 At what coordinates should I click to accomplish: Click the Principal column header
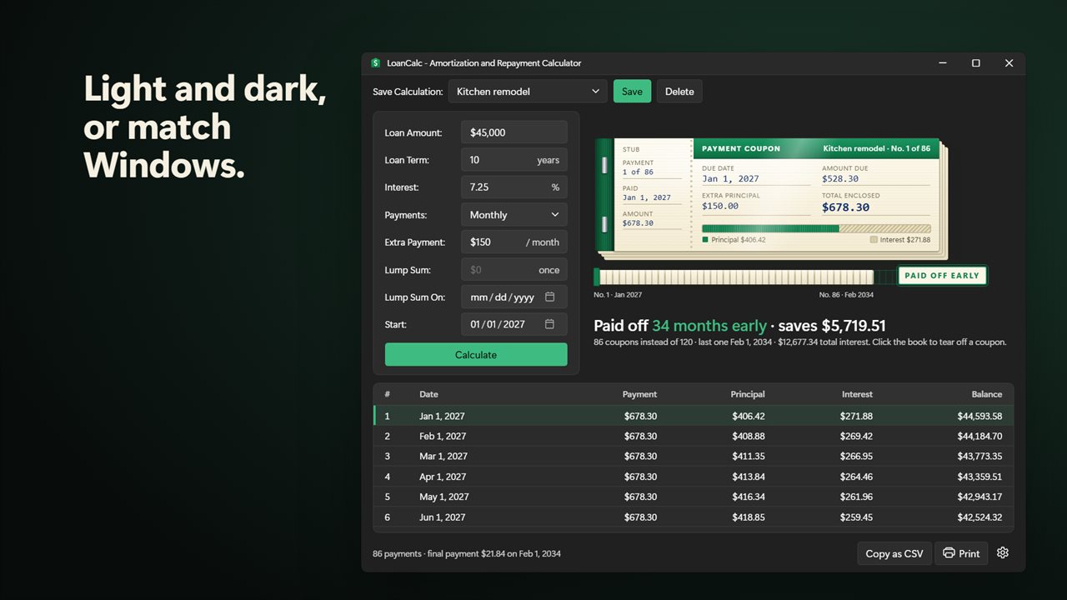click(x=747, y=394)
